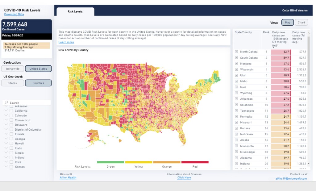Click the plus icon beside Utah
The width and height of the screenshot is (316, 192).
pyautogui.click(x=236, y=75)
